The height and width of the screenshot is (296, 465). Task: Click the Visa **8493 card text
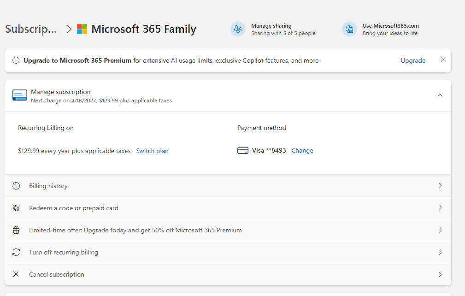pos(269,150)
